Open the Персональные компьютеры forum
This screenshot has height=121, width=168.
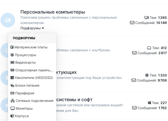53,12
